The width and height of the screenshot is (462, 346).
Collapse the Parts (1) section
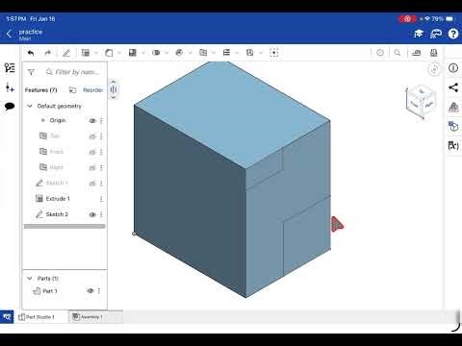click(30, 278)
